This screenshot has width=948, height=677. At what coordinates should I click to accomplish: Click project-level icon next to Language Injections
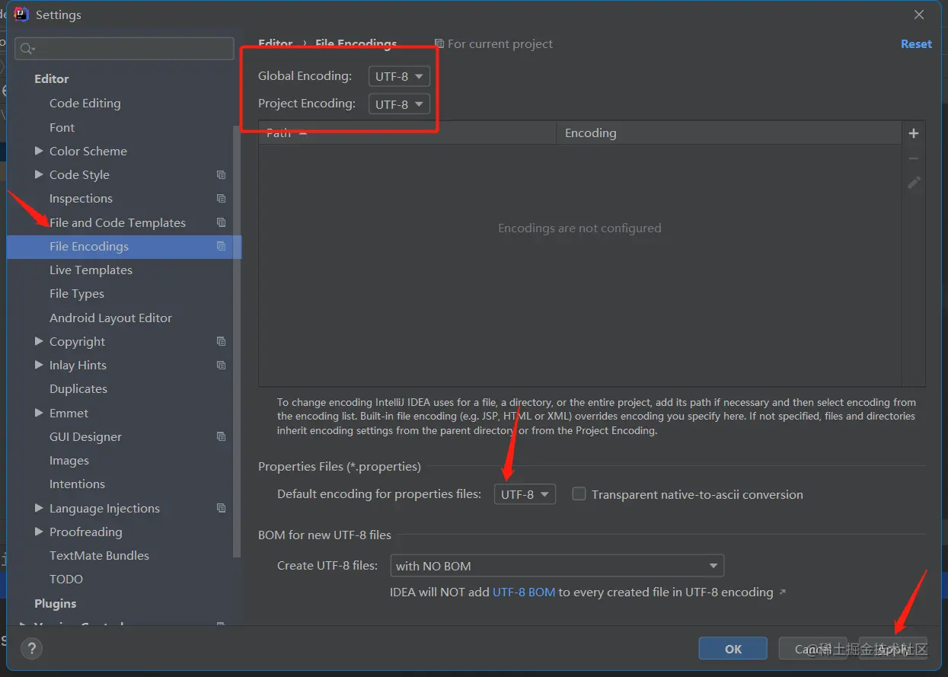221,508
